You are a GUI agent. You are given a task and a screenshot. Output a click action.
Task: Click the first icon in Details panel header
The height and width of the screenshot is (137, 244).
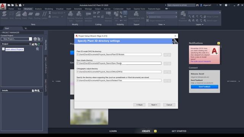click(x=33, y=91)
